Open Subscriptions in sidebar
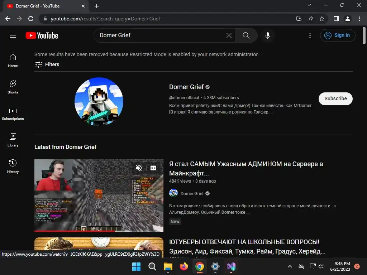 (13, 114)
